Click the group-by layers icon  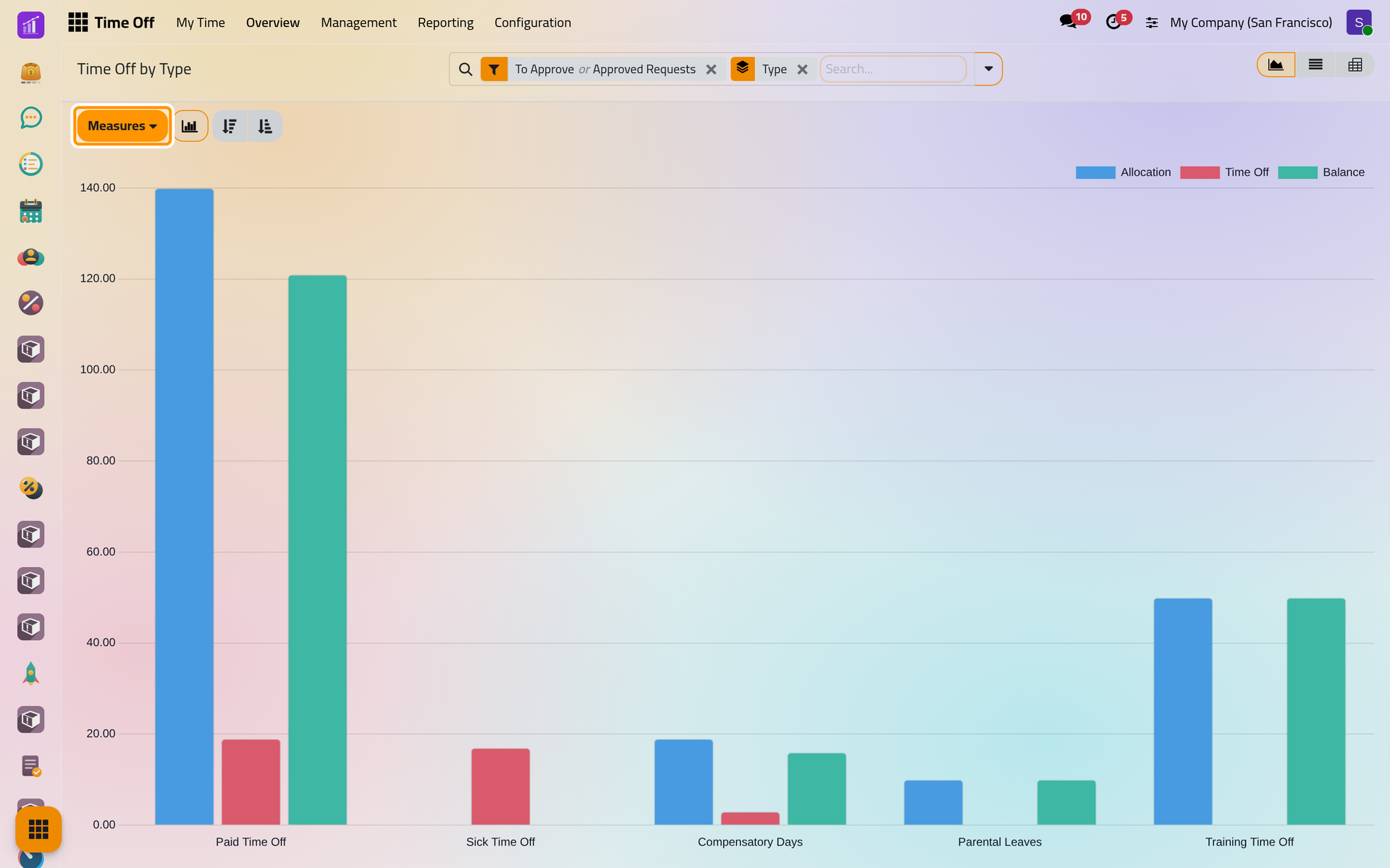point(743,69)
